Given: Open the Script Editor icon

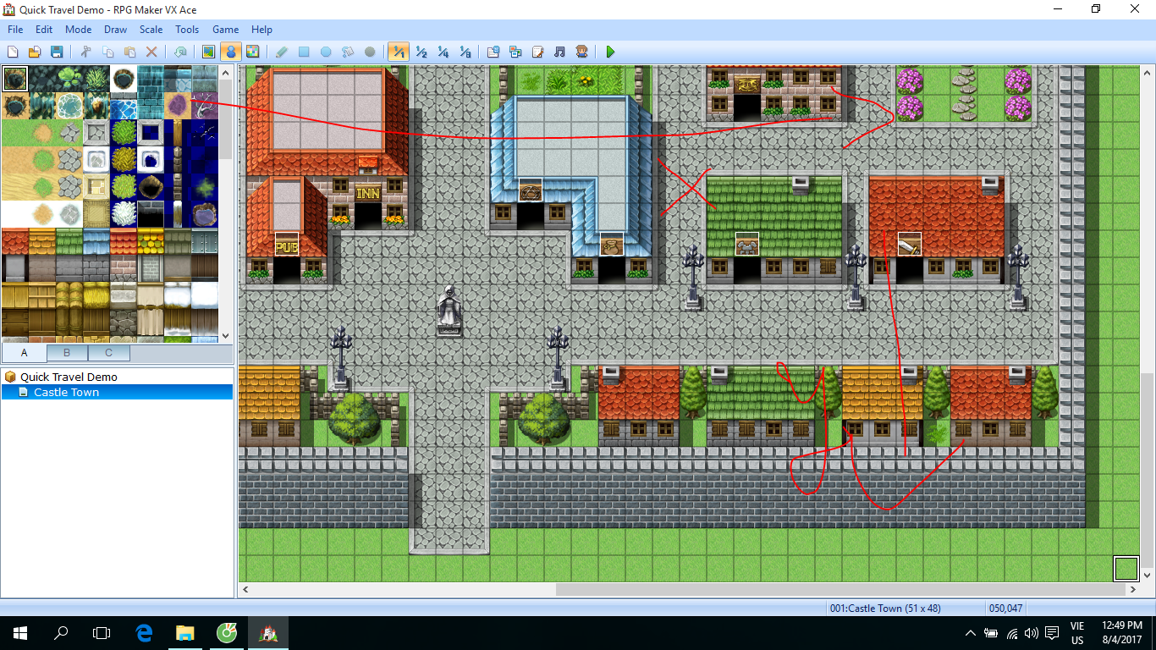Looking at the screenshot, I should tap(537, 52).
